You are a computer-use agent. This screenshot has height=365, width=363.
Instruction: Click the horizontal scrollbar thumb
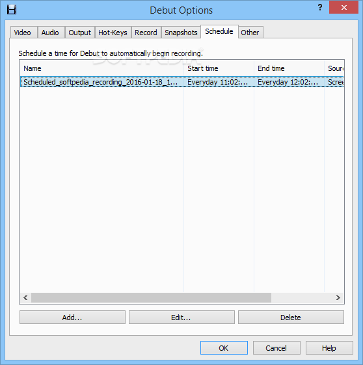[x=151, y=297]
